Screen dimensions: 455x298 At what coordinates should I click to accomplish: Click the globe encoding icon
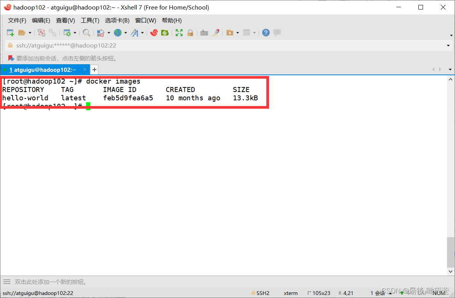(118, 33)
